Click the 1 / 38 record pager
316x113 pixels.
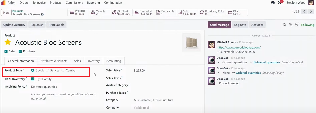coord(296,12)
